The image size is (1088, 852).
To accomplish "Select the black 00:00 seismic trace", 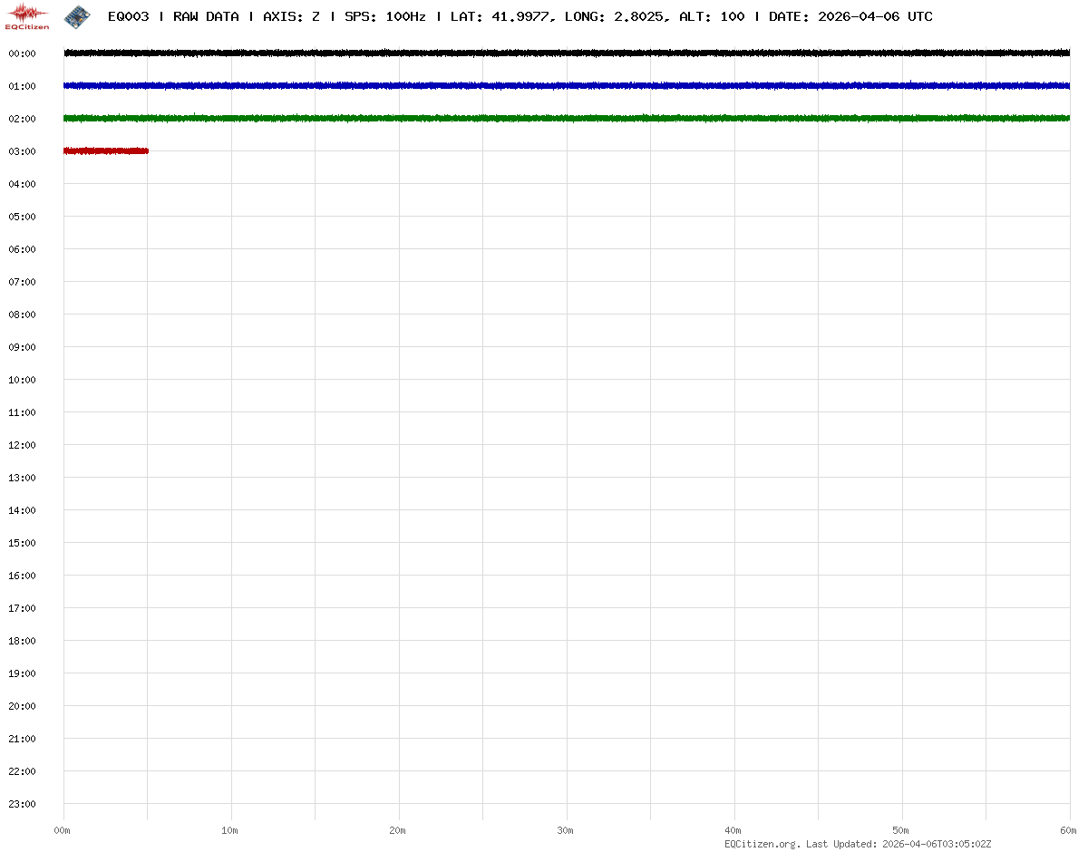I will click(567, 53).
